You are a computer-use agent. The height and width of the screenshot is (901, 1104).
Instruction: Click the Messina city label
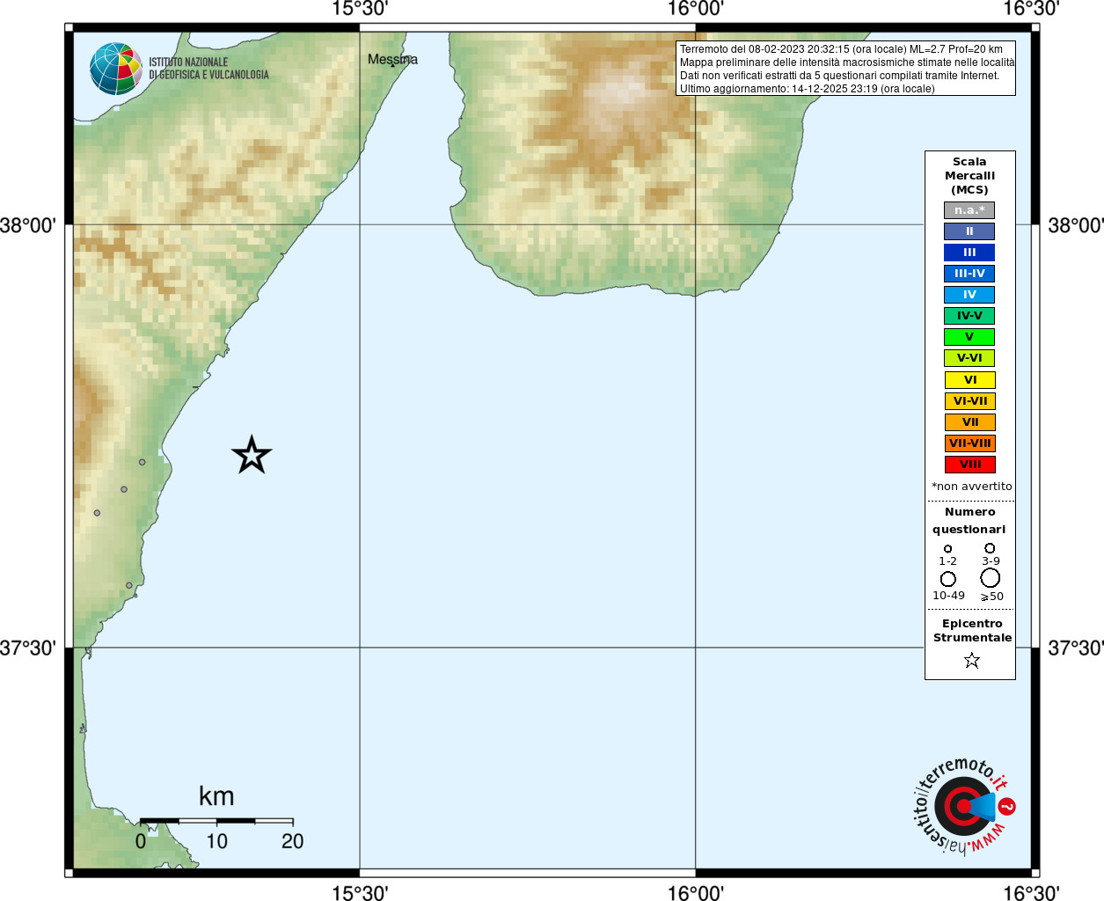click(392, 59)
